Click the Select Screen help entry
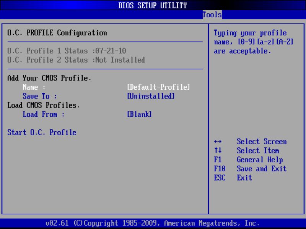This screenshot has height=229, width=306. click(262, 142)
